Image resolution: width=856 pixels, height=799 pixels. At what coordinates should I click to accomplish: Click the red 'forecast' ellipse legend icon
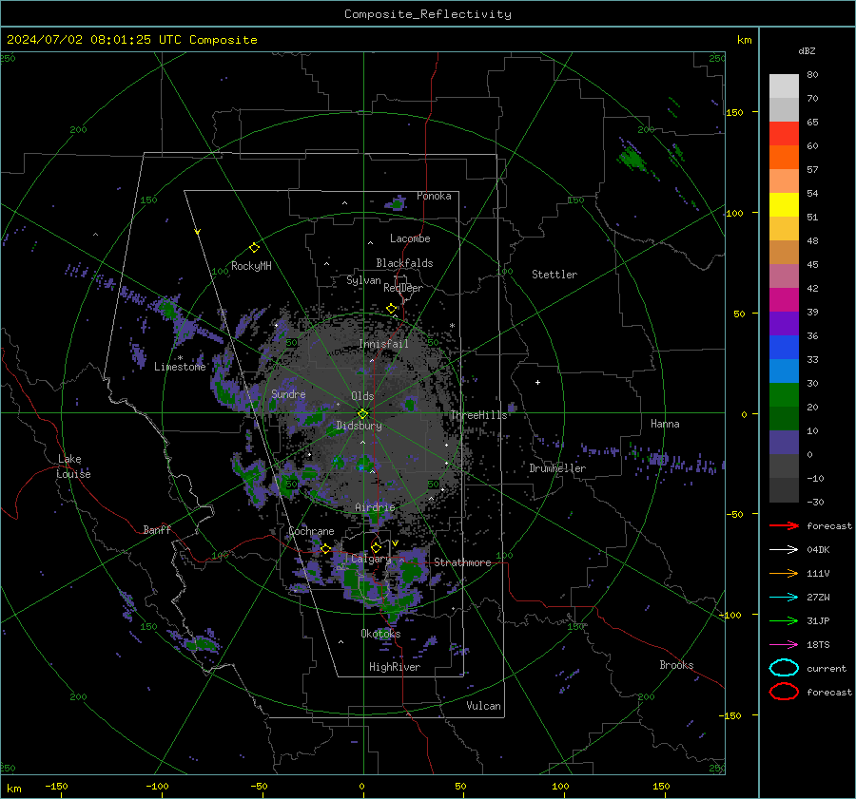(x=784, y=692)
